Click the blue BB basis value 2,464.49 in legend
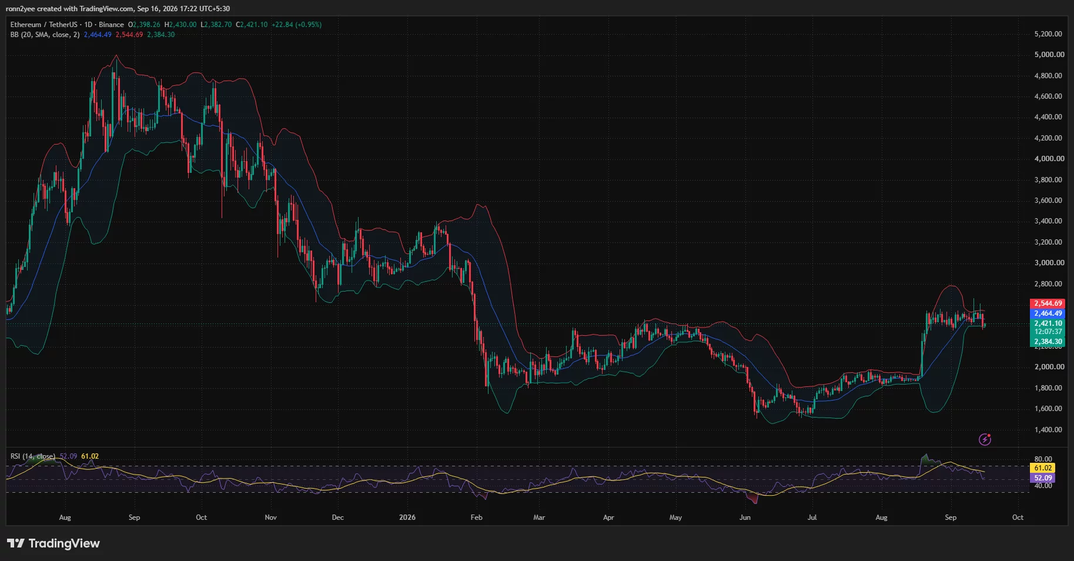This screenshot has height=561, width=1074. click(98, 35)
